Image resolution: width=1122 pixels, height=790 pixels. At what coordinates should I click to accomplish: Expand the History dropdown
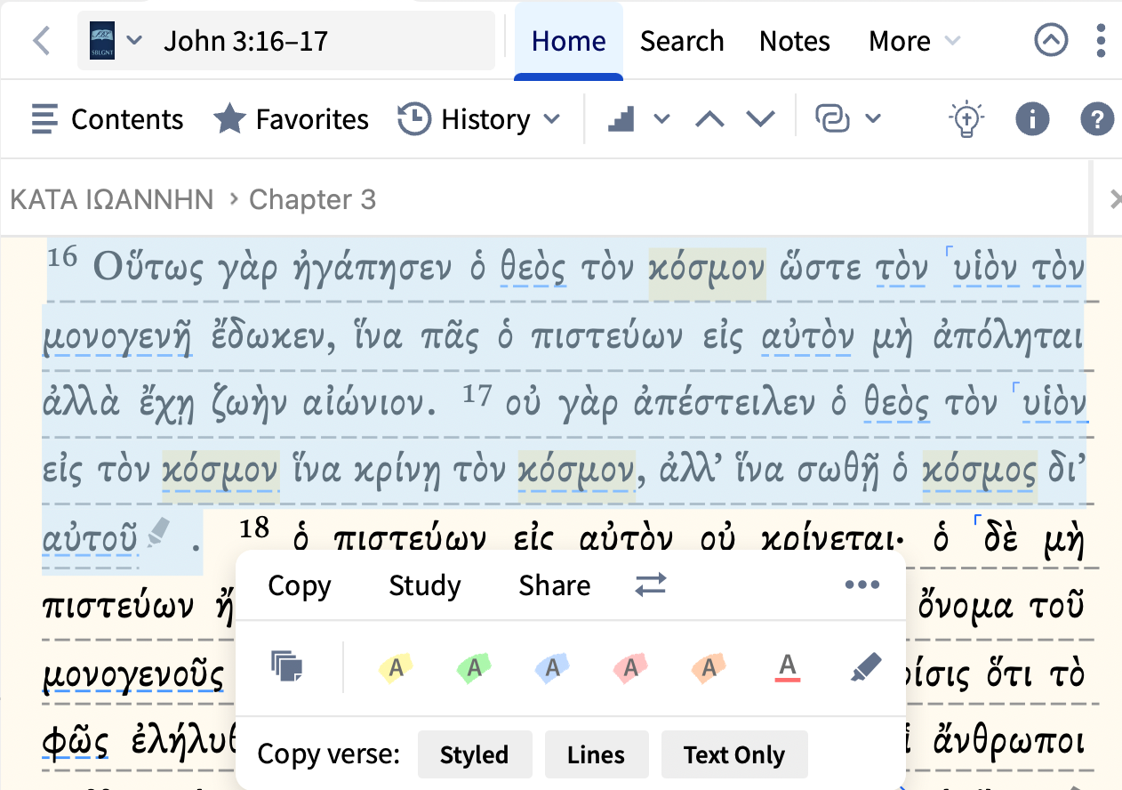point(479,119)
